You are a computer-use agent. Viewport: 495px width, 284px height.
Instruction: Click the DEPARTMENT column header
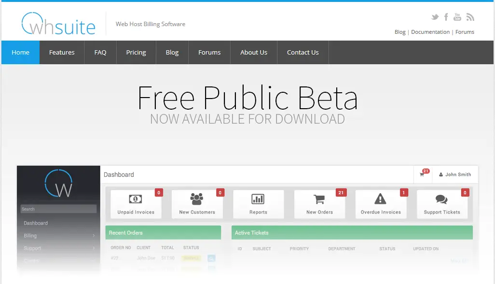tap(342, 249)
